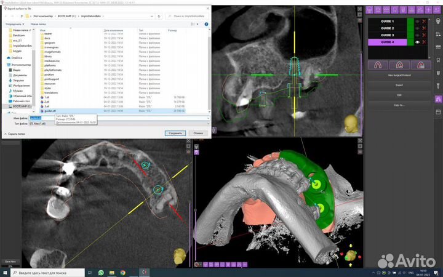
Task: Show GUIDE 4 using its eye icon
Action: (x=417, y=42)
